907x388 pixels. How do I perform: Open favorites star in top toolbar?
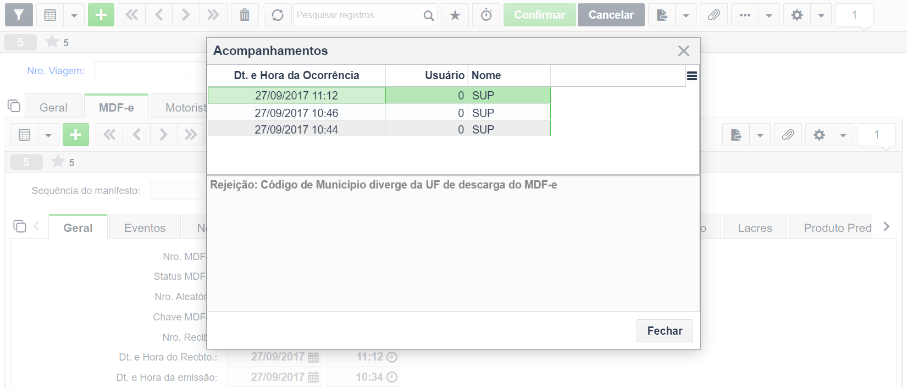(455, 15)
